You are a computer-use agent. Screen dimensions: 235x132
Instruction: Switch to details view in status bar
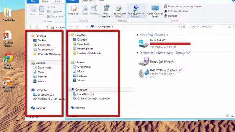click(228, 116)
